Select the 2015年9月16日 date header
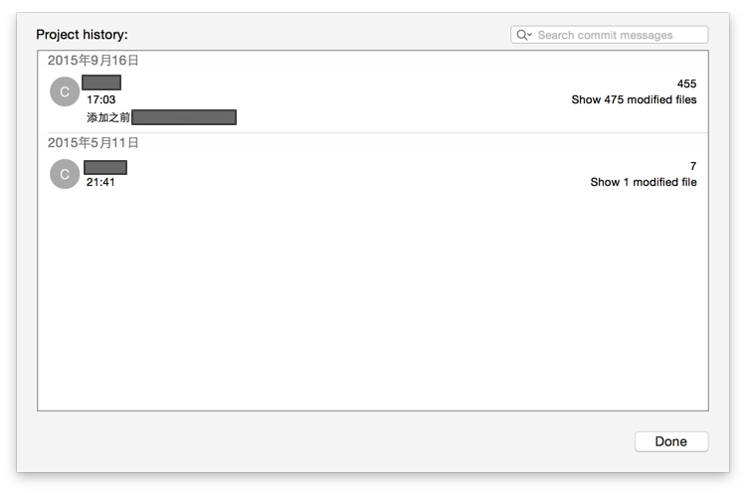 coord(93,61)
